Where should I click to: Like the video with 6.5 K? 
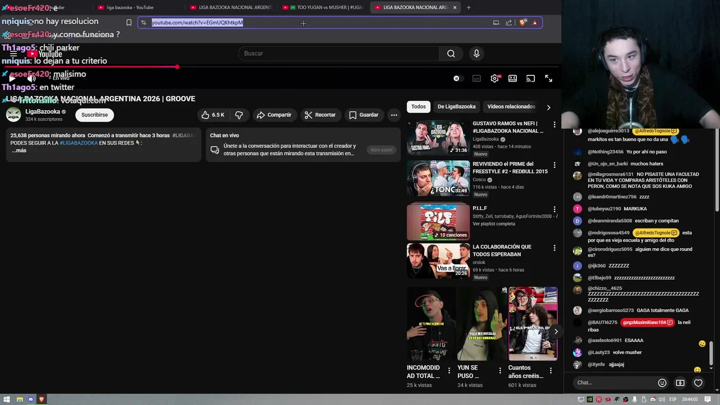pos(213,115)
